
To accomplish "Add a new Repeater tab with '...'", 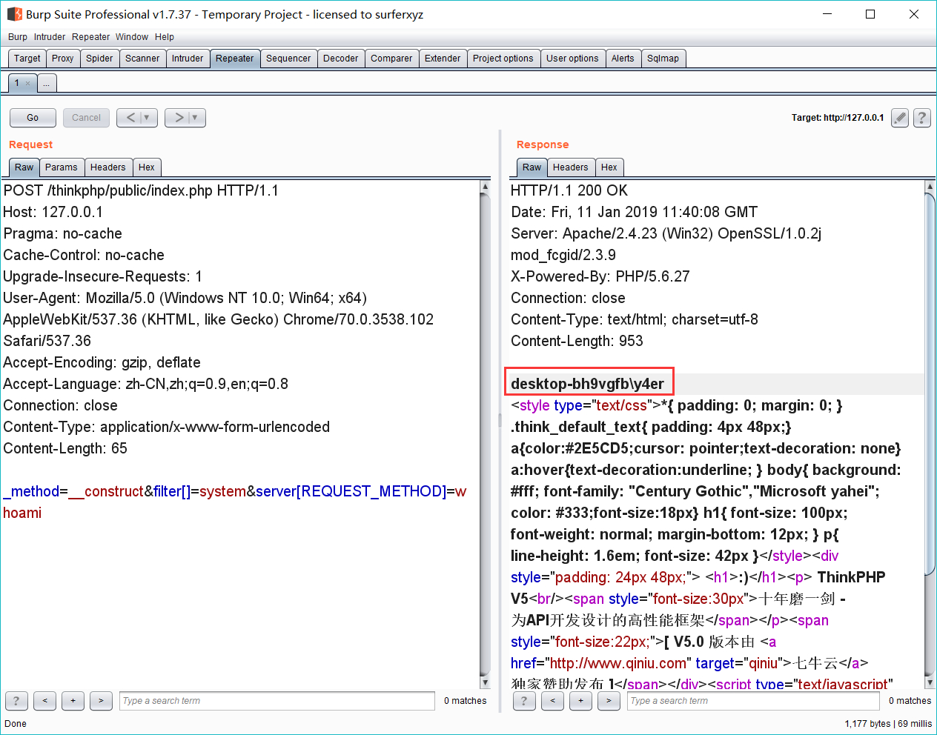I will click(x=47, y=84).
